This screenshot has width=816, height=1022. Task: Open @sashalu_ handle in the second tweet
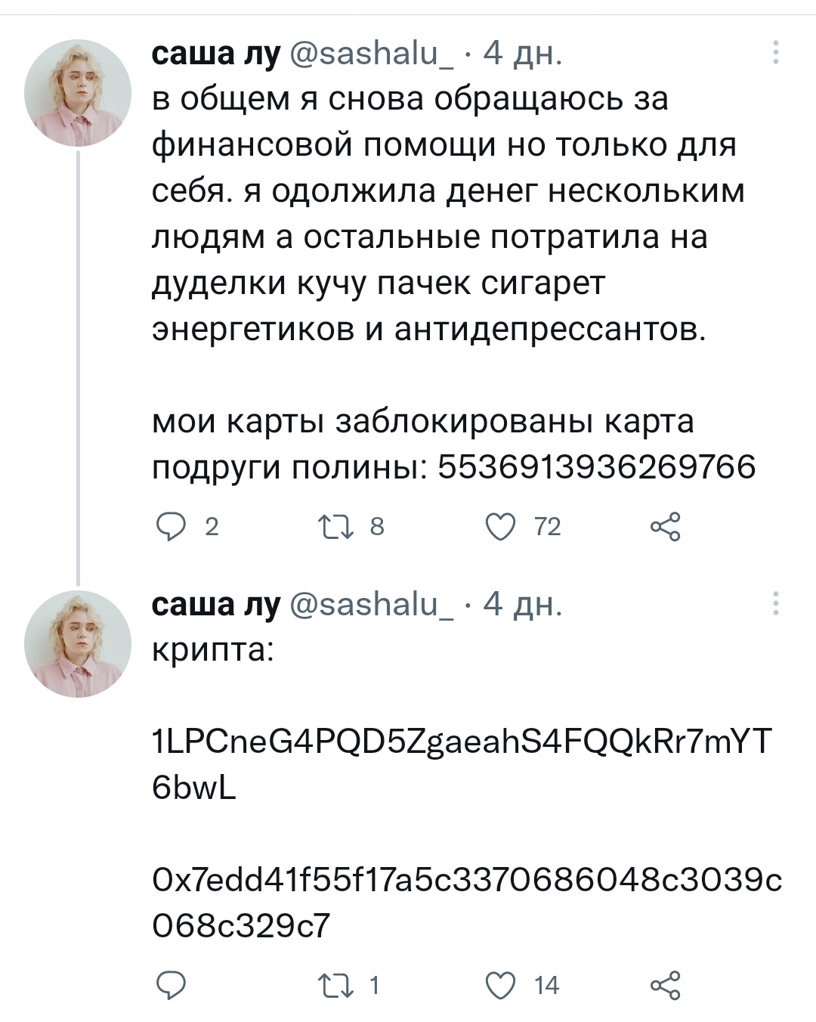tap(373, 605)
